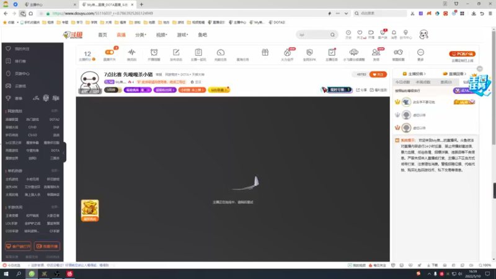496x279 pixels.
Task: Collapse the left sidebar arrow handle
Action: (x=64, y=153)
